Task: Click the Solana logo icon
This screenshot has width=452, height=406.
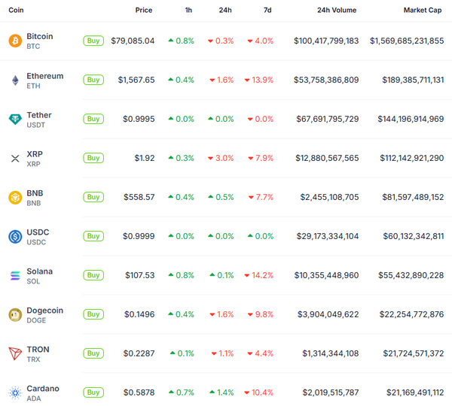Action: (x=15, y=275)
